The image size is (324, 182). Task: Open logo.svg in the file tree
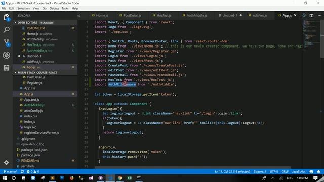pyautogui.click(x=30, y=127)
